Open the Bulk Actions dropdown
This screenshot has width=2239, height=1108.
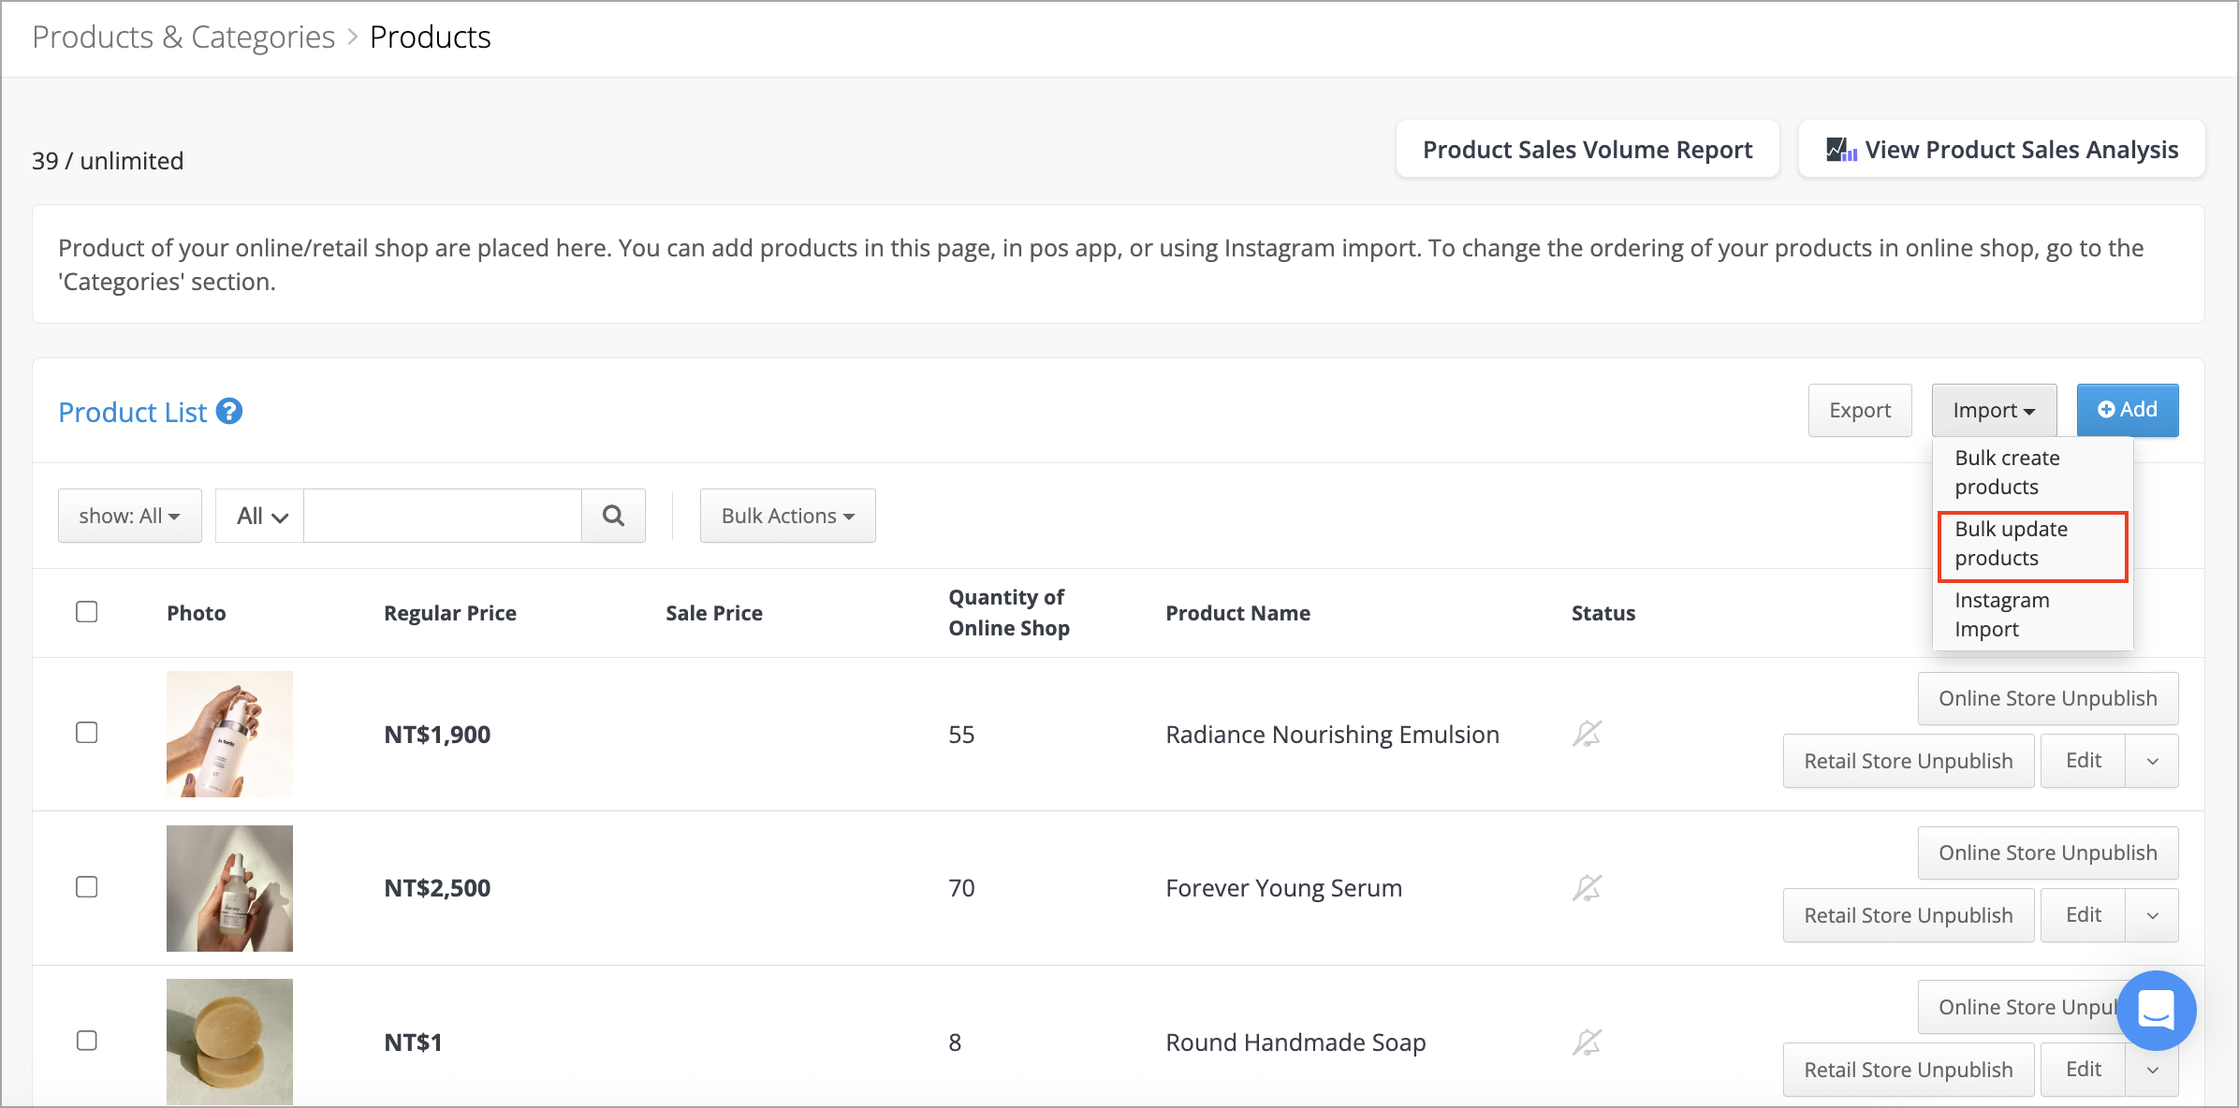[x=788, y=516]
